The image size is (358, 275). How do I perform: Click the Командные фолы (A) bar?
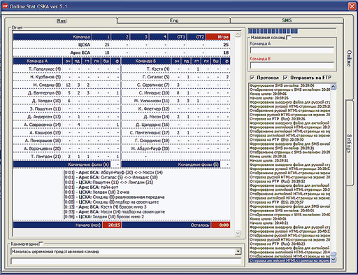pos(62,164)
